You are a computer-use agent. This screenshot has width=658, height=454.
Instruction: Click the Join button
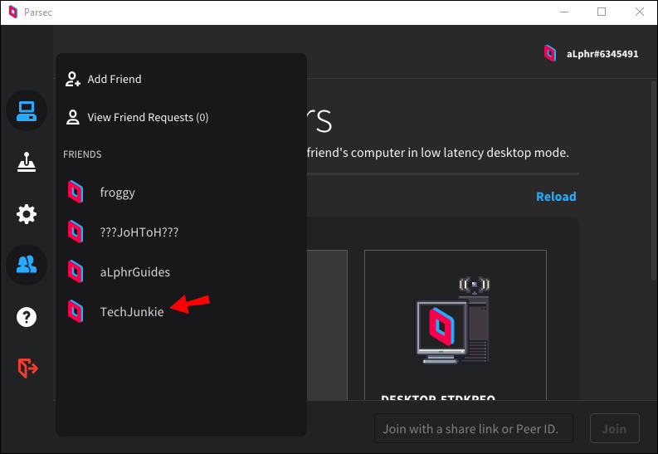(614, 428)
